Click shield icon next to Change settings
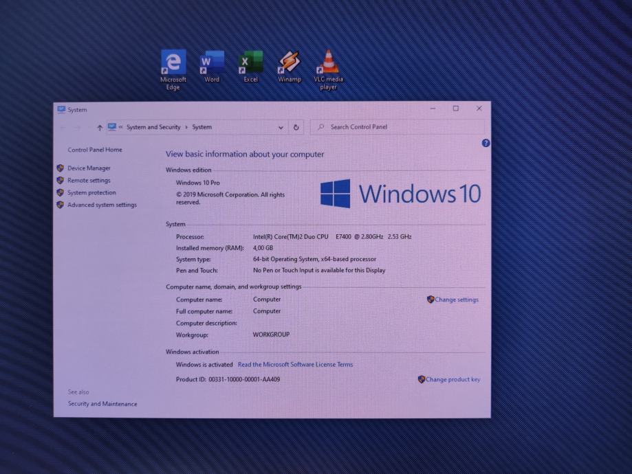The width and height of the screenshot is (632, 474). [430, 300]
